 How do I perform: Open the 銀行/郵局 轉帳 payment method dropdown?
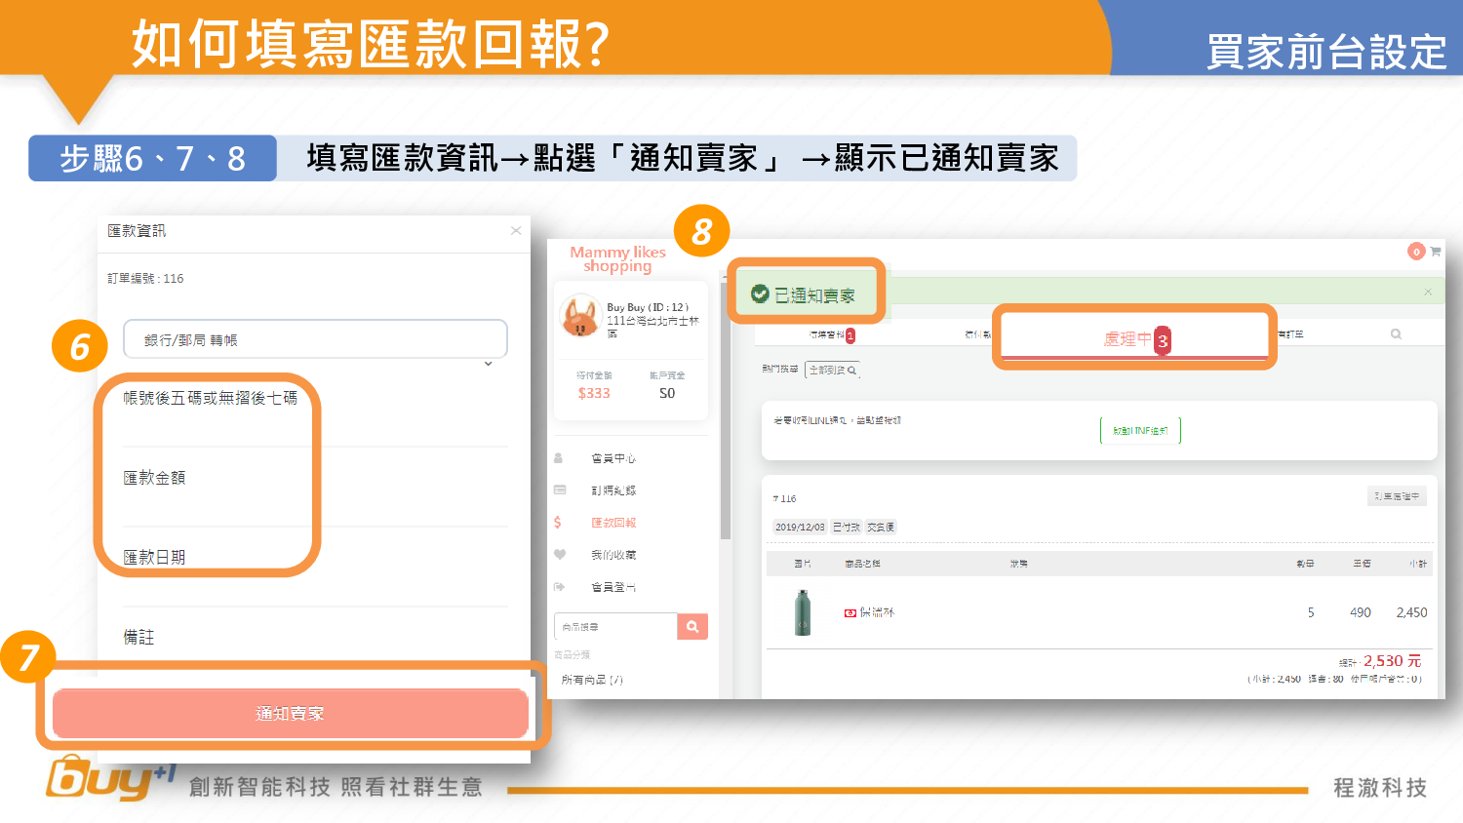(x=315, y=339)
